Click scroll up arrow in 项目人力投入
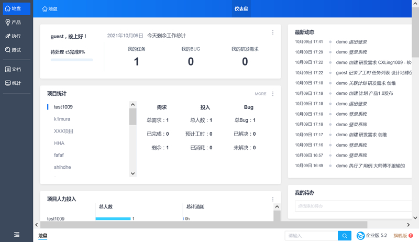The image size is (419, 242). (277, 207)
